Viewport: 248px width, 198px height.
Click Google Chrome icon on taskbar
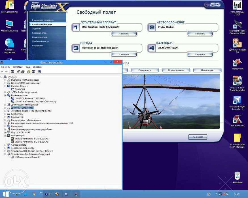coord(34,194)
